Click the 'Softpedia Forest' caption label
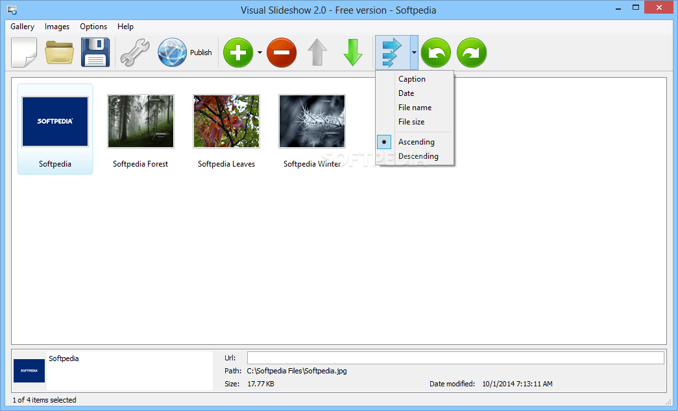The height and width of the screenshot is (411, 678). click(x=141, y=164)
